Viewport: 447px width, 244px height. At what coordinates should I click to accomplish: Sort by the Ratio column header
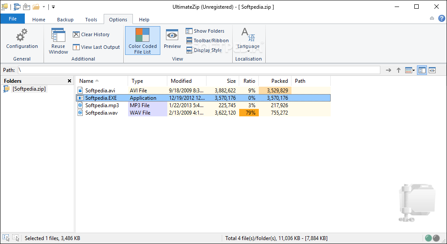tap(249, 81)
